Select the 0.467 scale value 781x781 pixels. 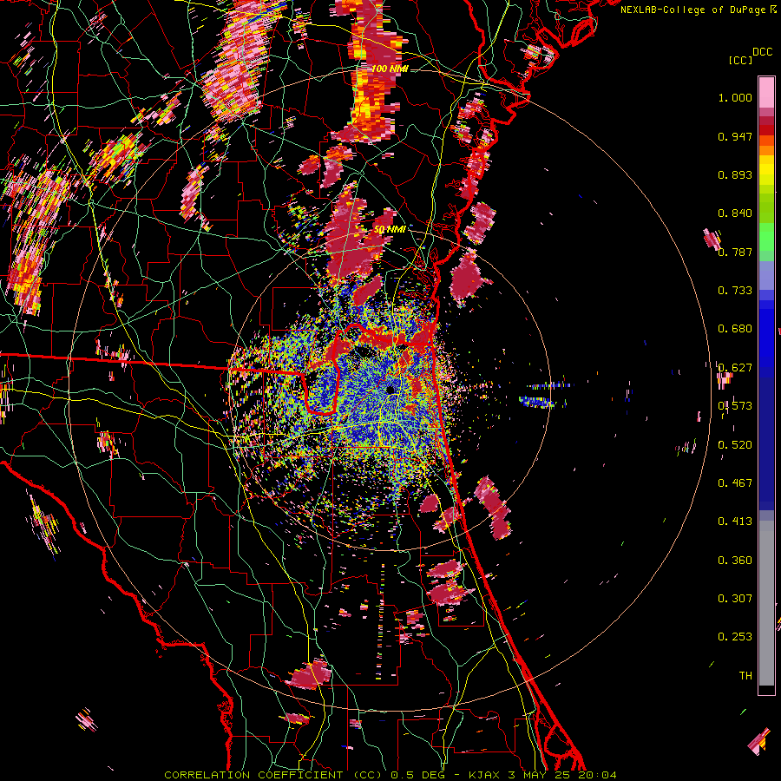(x=735, y=483)
